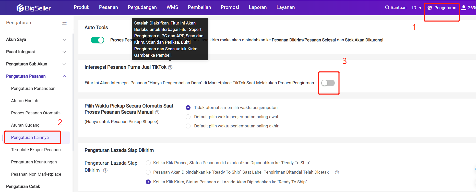Open Pesanan Non Marketplace in sidebar
The width and height of the screenshot is (476, 192).
(36, 174)
